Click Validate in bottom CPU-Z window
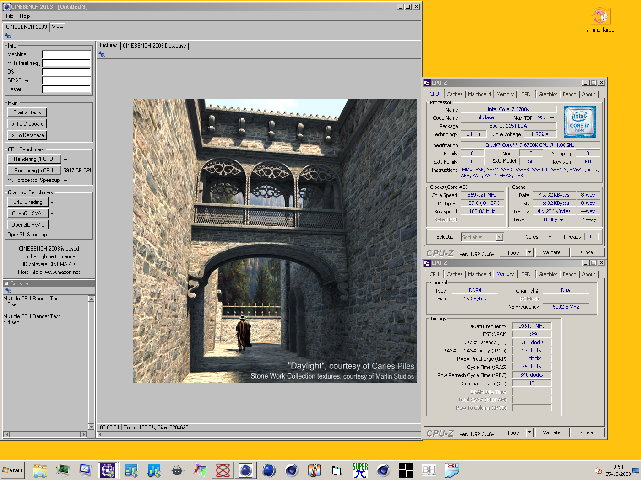 552,432
